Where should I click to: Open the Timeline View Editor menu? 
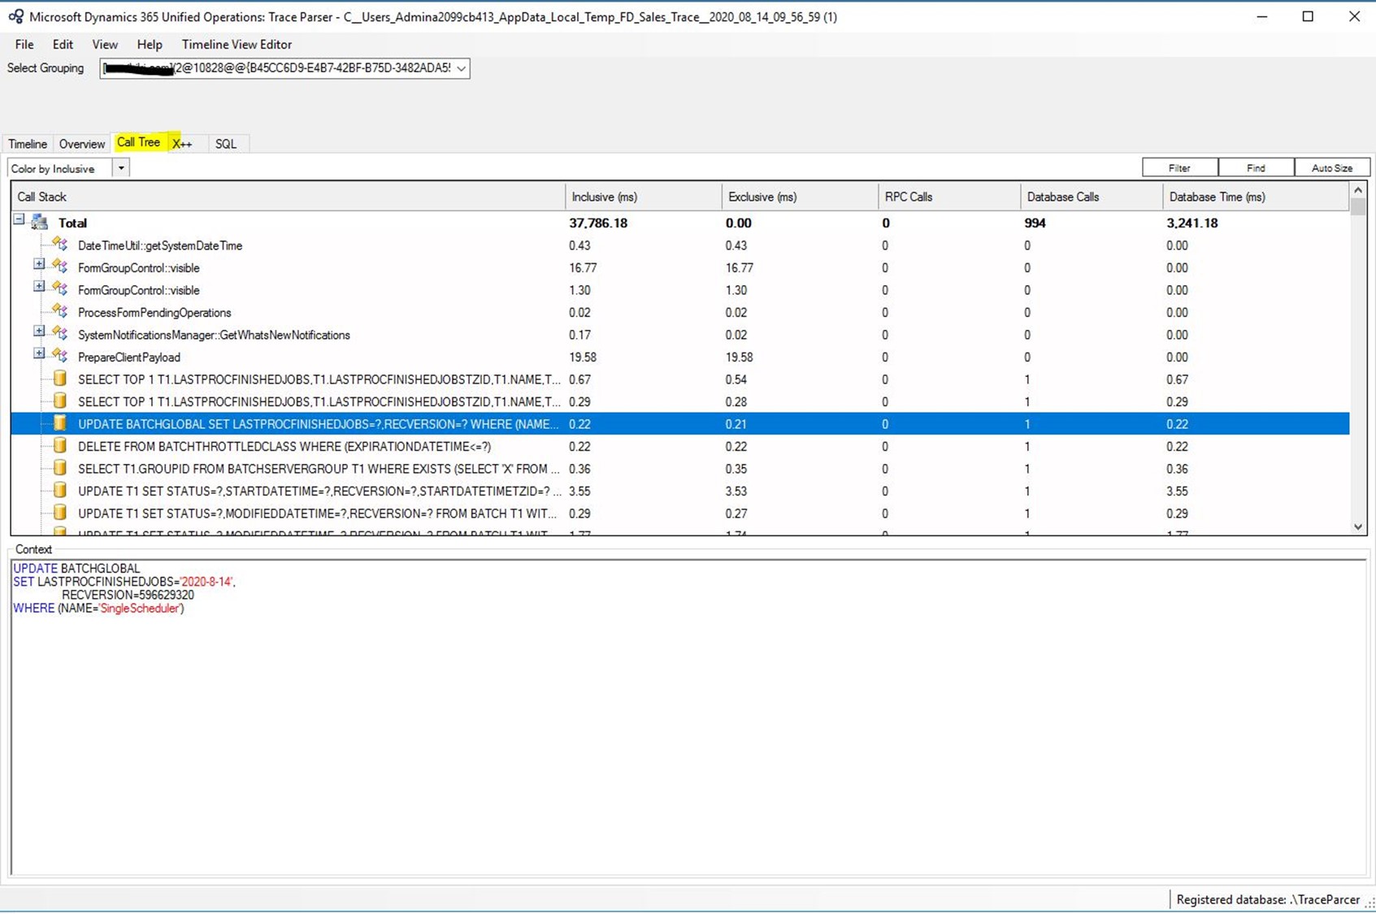237,45
